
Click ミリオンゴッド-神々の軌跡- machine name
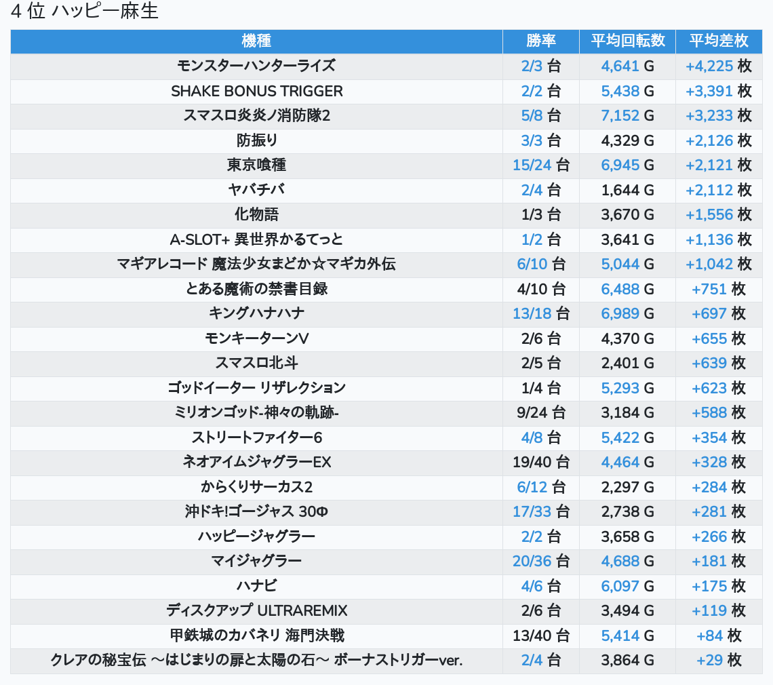256,412
